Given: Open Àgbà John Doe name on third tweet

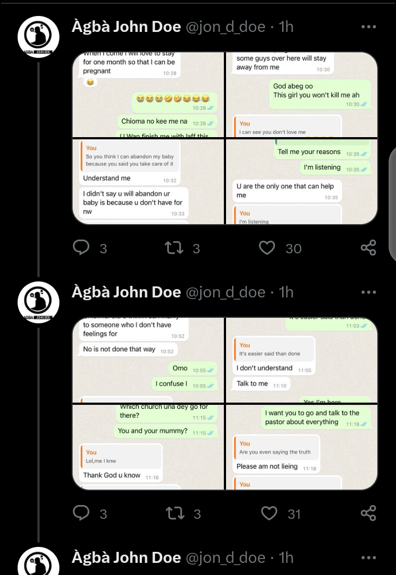Looking at the screenshot, I should point(127,558).
